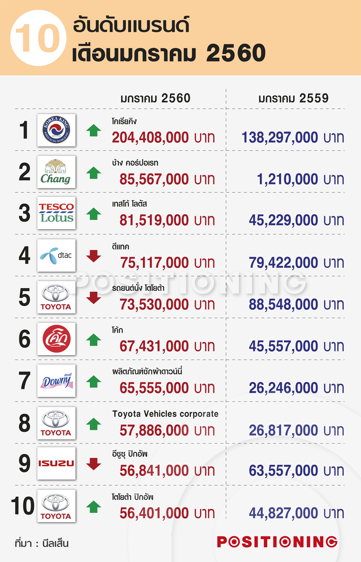Click the Korea King logo
The width and height of the screenshot is (361, 562).
pyautogui.click(x=56, y=130)
